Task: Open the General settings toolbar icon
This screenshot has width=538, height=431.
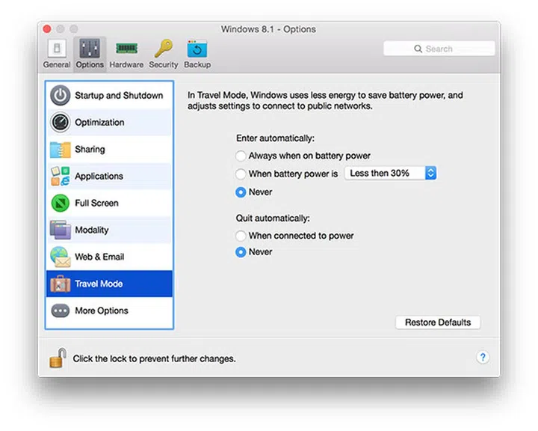Action: tap(57, 49)
